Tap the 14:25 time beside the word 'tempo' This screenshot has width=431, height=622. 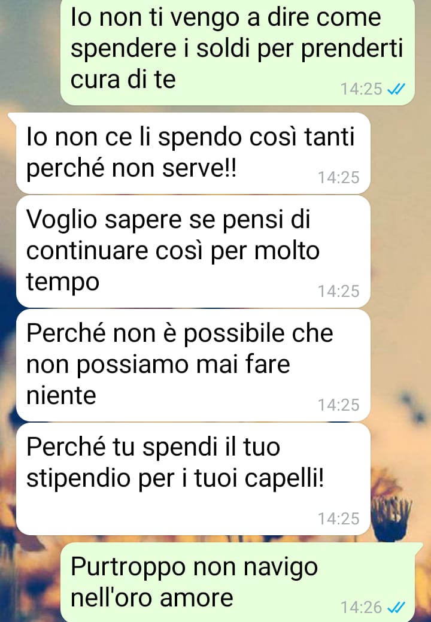(x=339, y=291)
